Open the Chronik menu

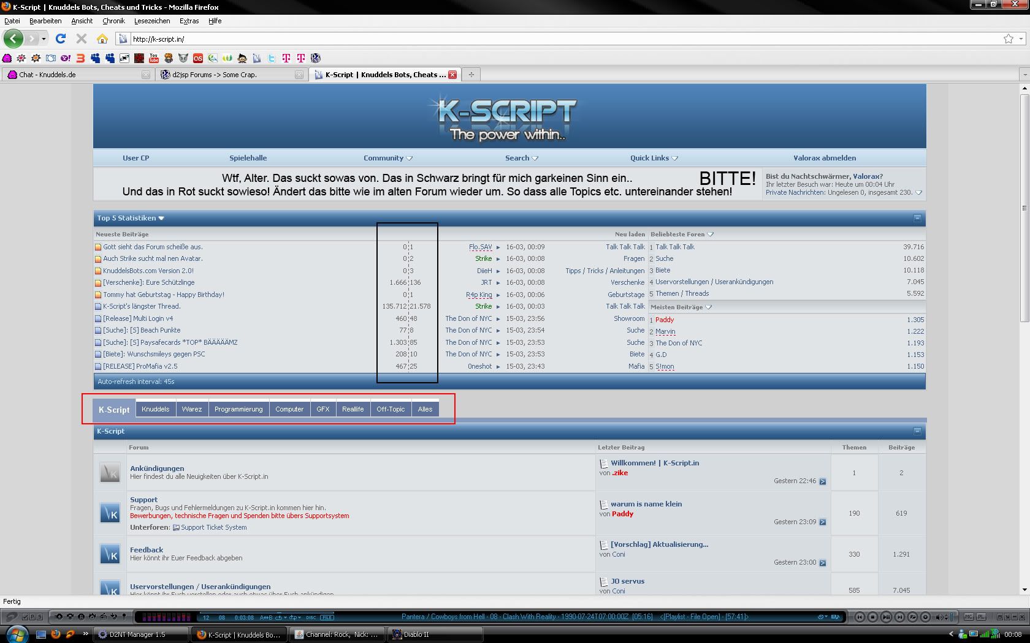[113, 21]
